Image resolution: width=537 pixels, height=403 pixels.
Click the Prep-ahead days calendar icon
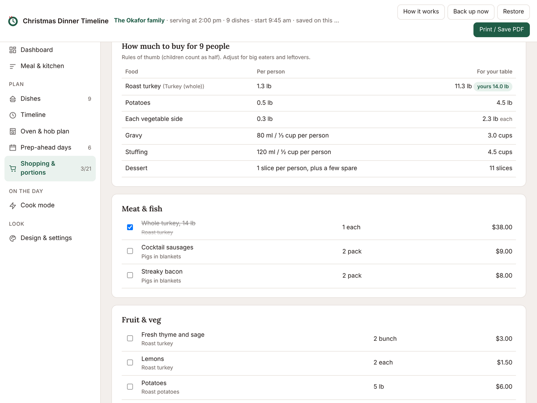point(13,147)
